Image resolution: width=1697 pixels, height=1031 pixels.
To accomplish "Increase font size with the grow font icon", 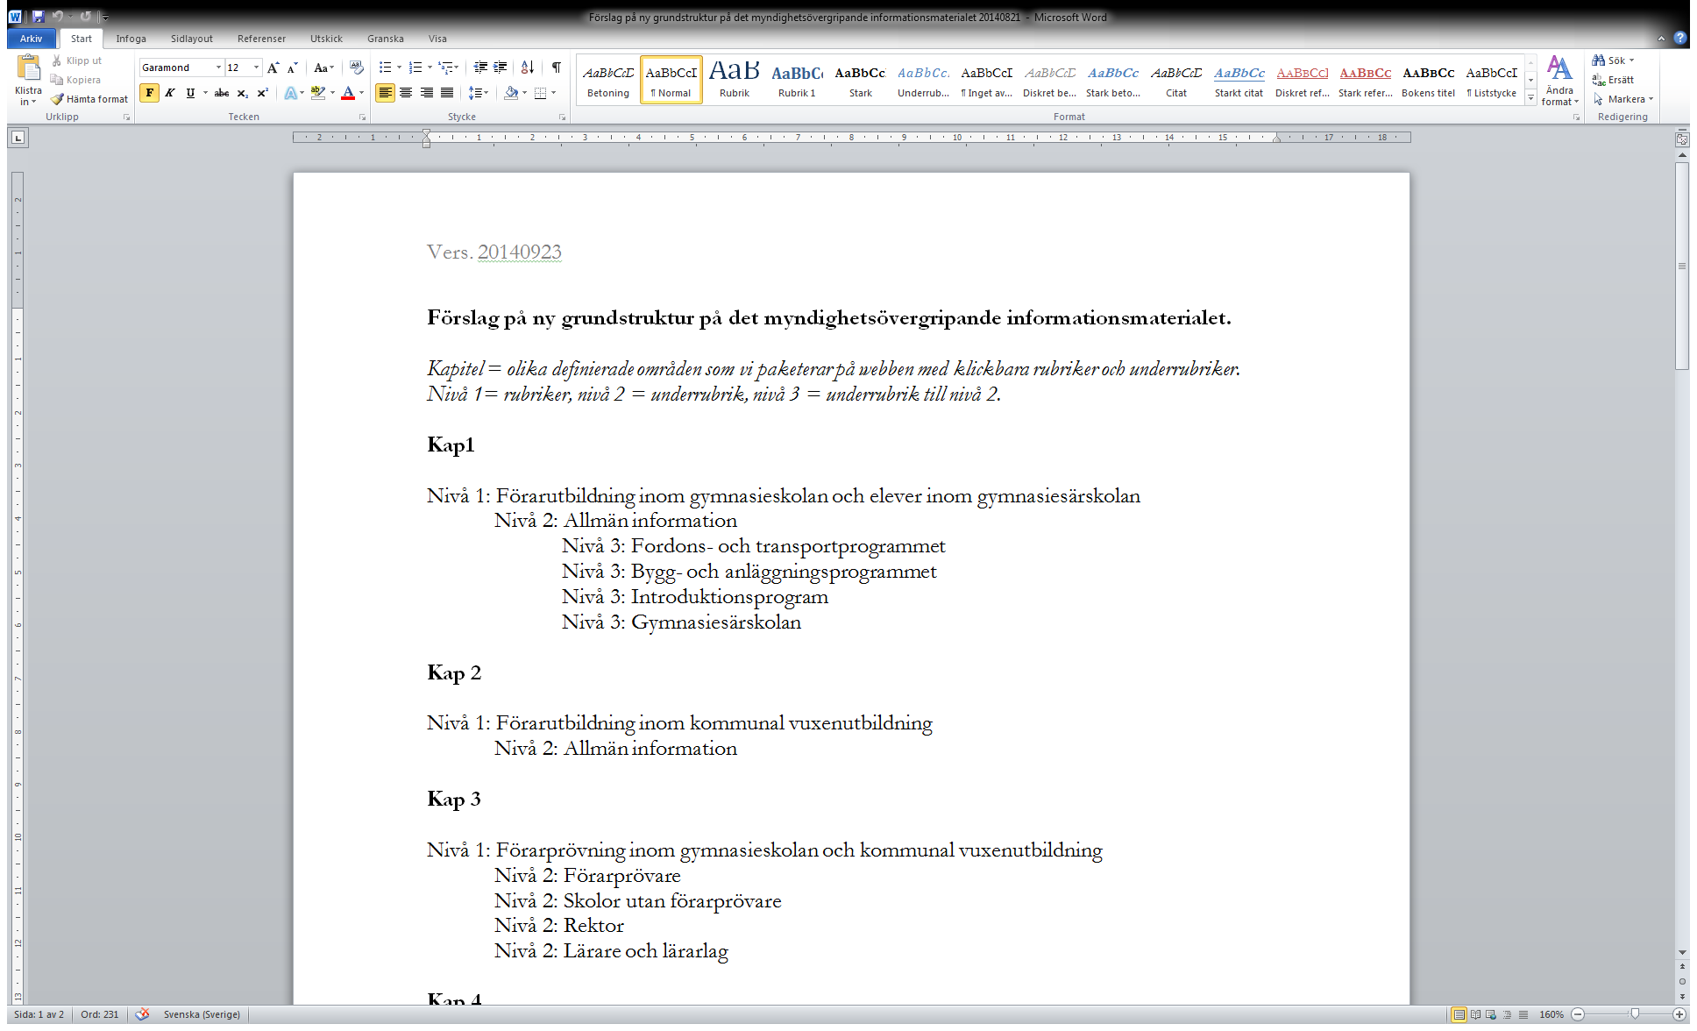I will 273,68.
